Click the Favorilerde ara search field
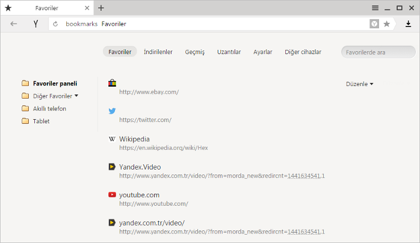 pyautogui.click(x=378, y=52)
